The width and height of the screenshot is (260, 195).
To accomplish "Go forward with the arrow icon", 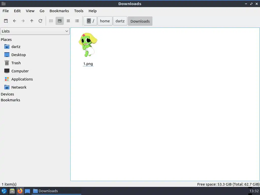I will point(23,21).
